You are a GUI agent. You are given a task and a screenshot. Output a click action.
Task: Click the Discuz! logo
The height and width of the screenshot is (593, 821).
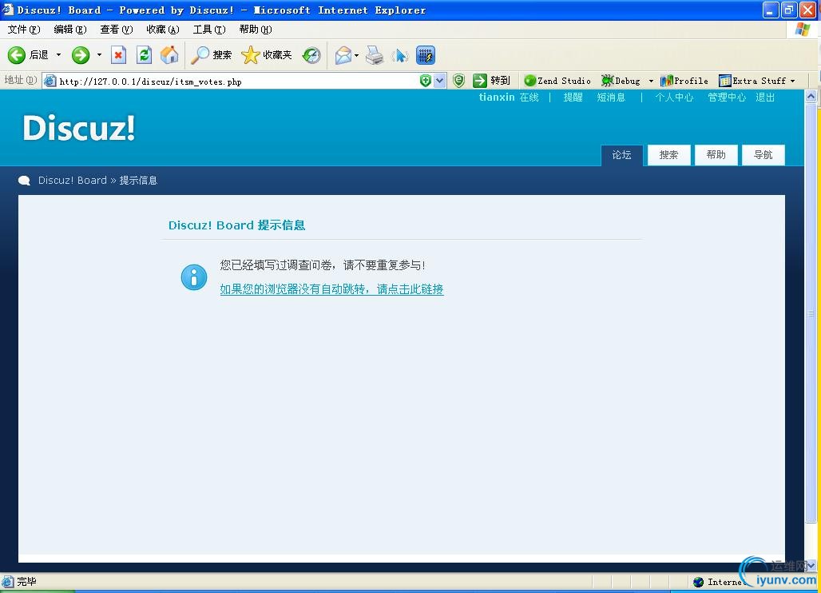tap(79, 128)
